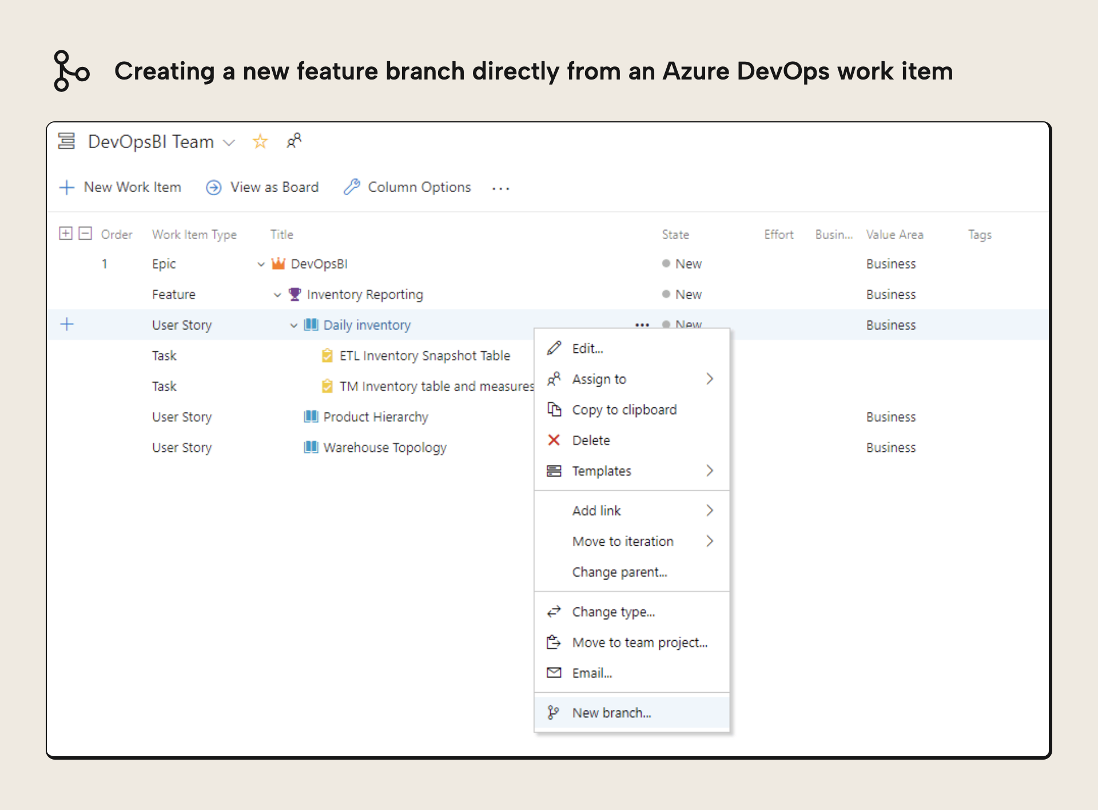Expand the Templates submenu arrow

click(710, 470)
